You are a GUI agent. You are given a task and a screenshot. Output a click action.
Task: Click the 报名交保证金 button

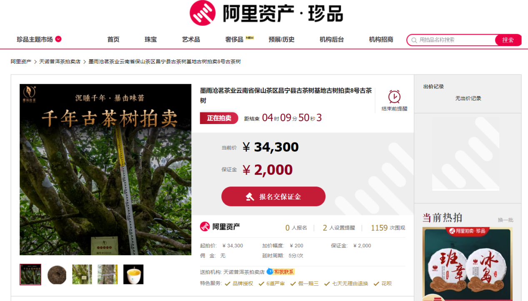point(273,197)
